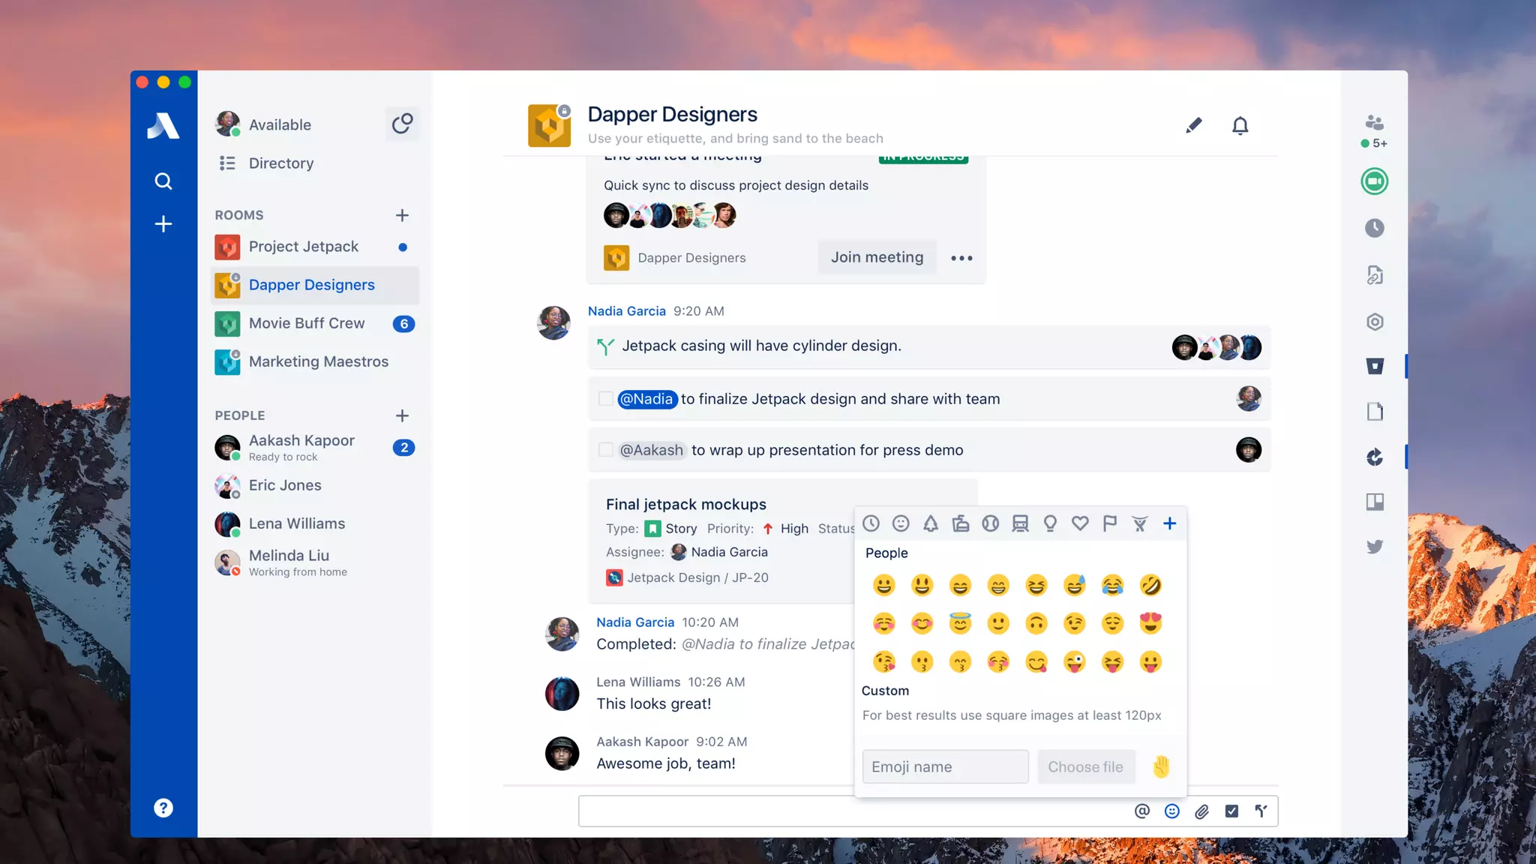Click the search icon in the blue sidebar
Image resolution: width=1536 pixels, height=864 pixels.
point(163,181)
